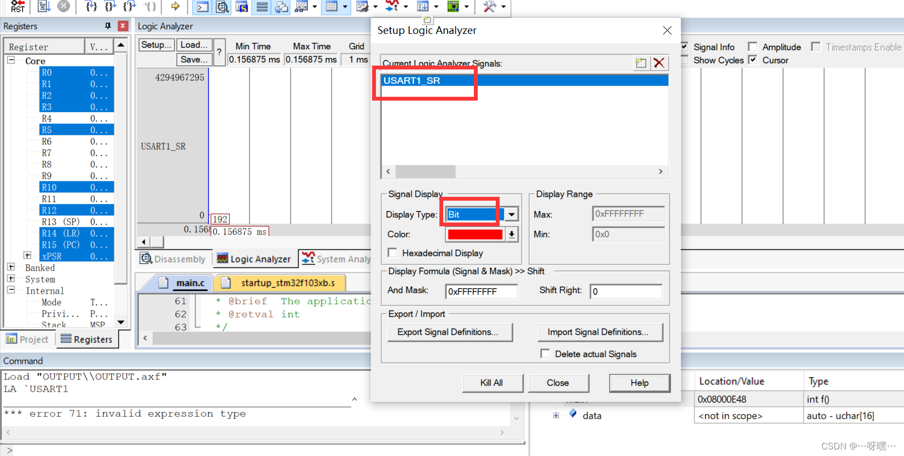This screenshot has height=456, width=904.
Task: Open the Memory Windows toolbar icon
Action: point(332,7)
